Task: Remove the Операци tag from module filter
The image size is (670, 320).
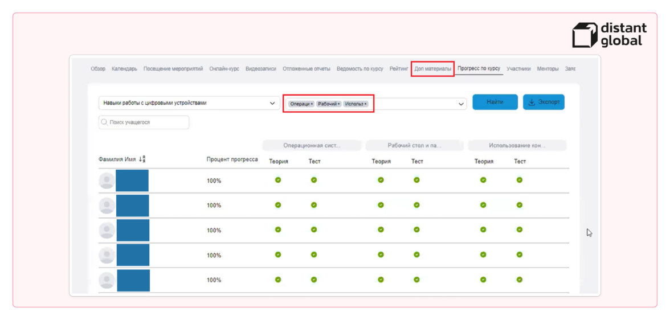Action: [312, 104]
